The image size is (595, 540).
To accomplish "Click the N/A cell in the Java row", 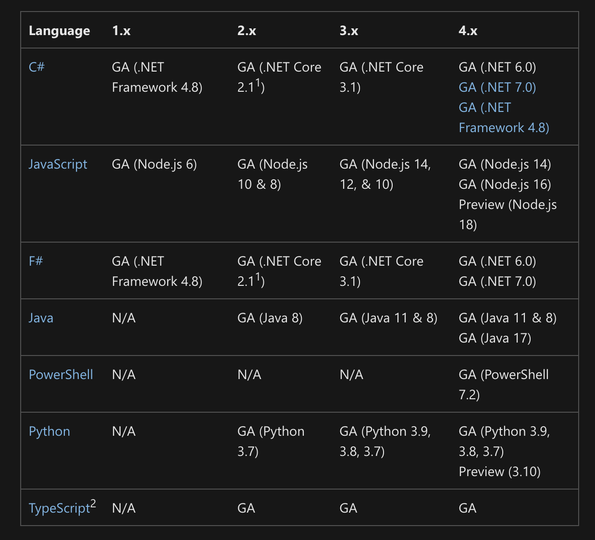I will coord(124,318).
